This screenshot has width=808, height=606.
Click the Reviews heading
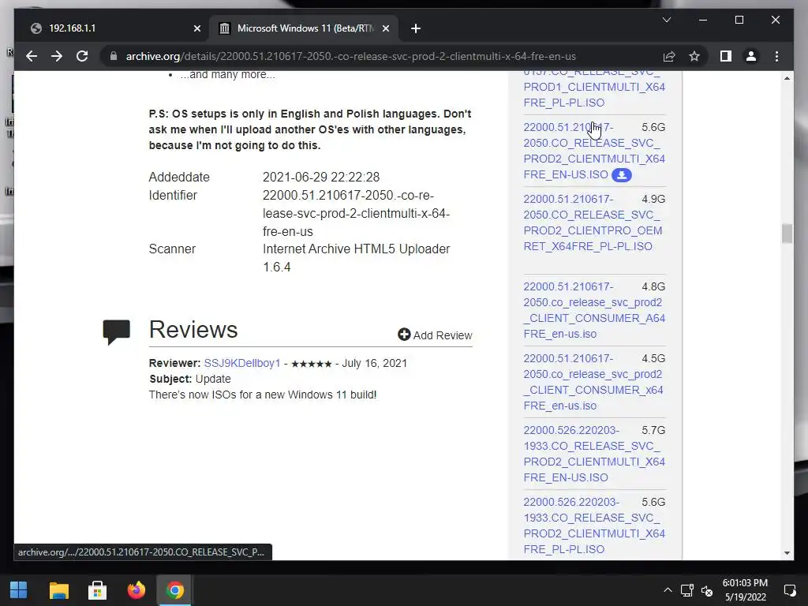(x=193, y=330)
